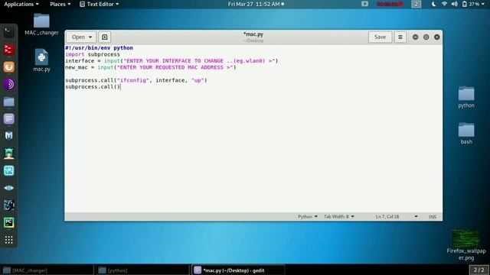Click the shebang line in code
The height and width of the screenshot is (275, 490).
(99, 47)
